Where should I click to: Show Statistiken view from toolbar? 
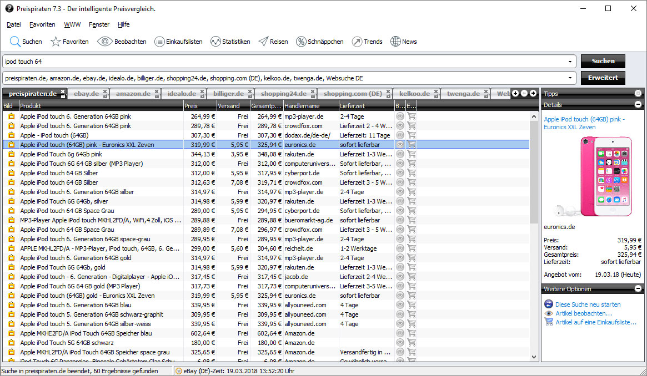coord(215,42)
